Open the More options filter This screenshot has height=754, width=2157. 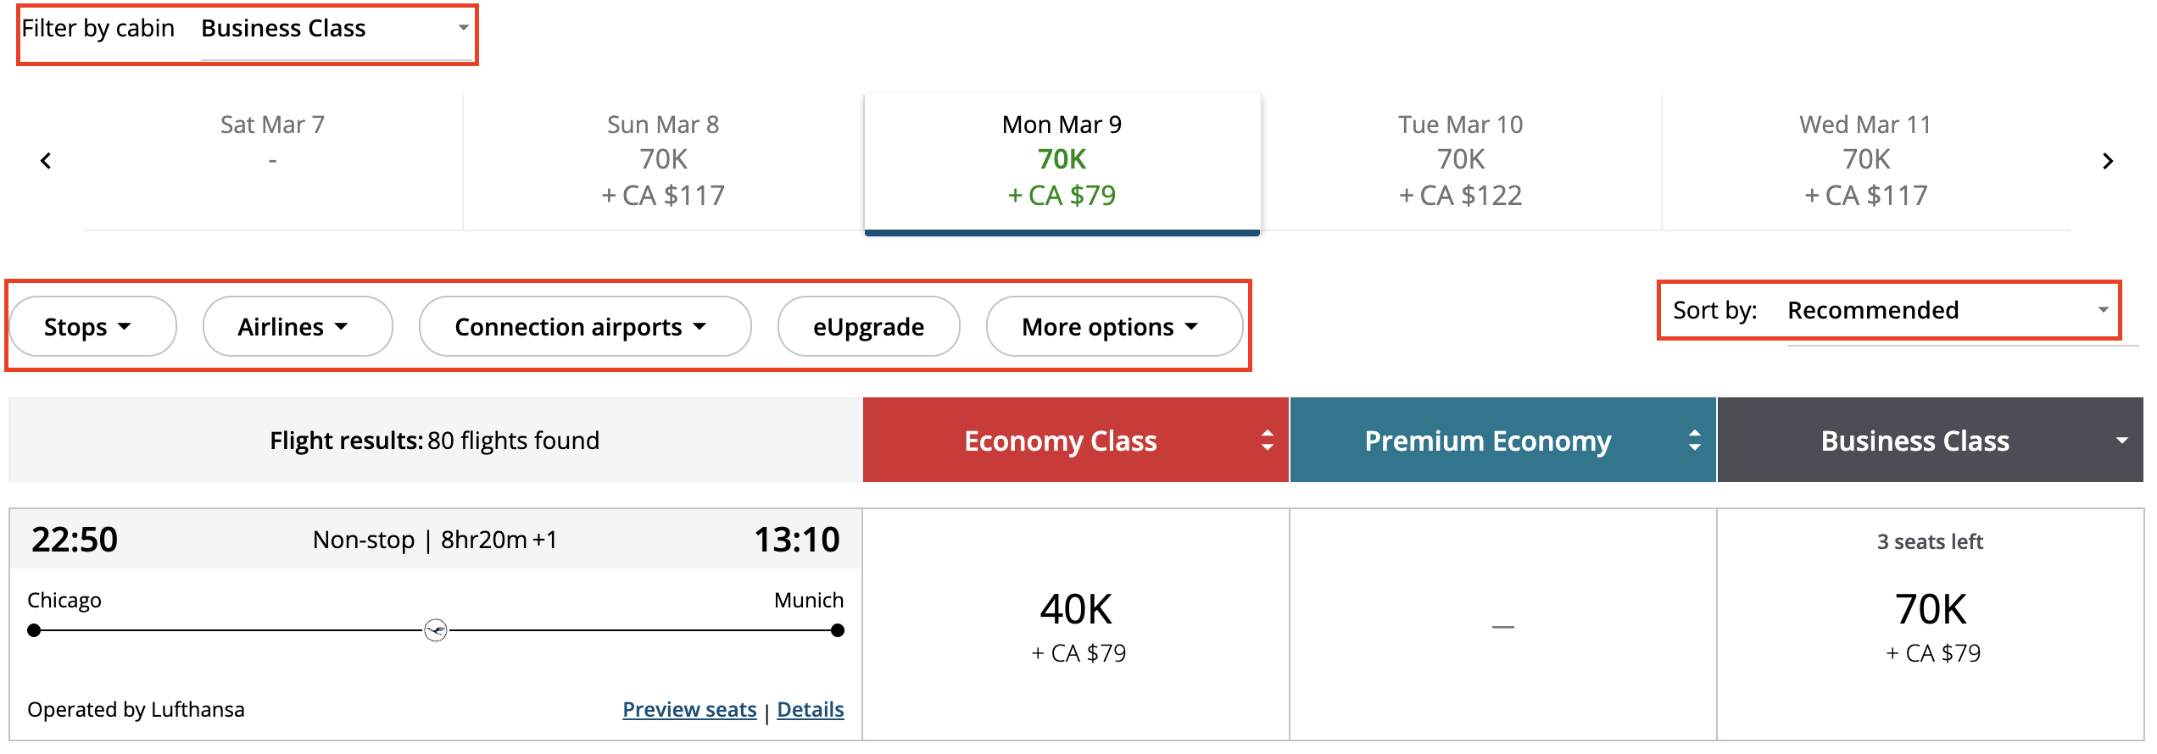1112,326
